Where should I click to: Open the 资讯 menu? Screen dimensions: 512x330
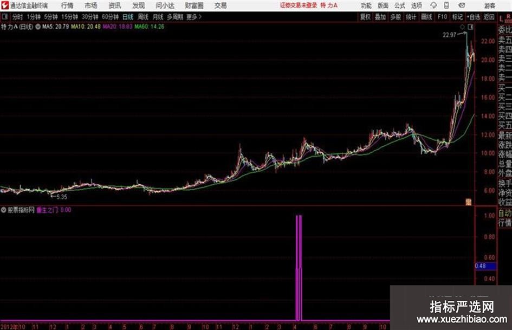[x=115, y=5]
